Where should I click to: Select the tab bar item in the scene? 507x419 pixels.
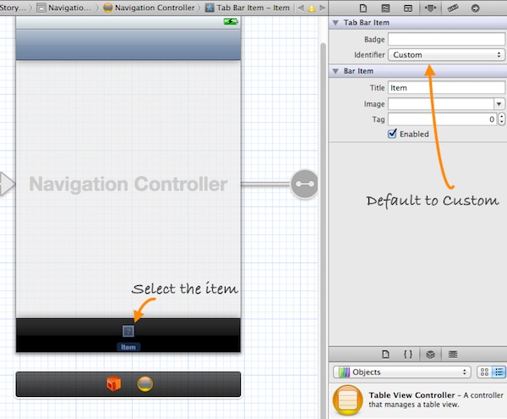pyautogui.click(x=128, y=332)
